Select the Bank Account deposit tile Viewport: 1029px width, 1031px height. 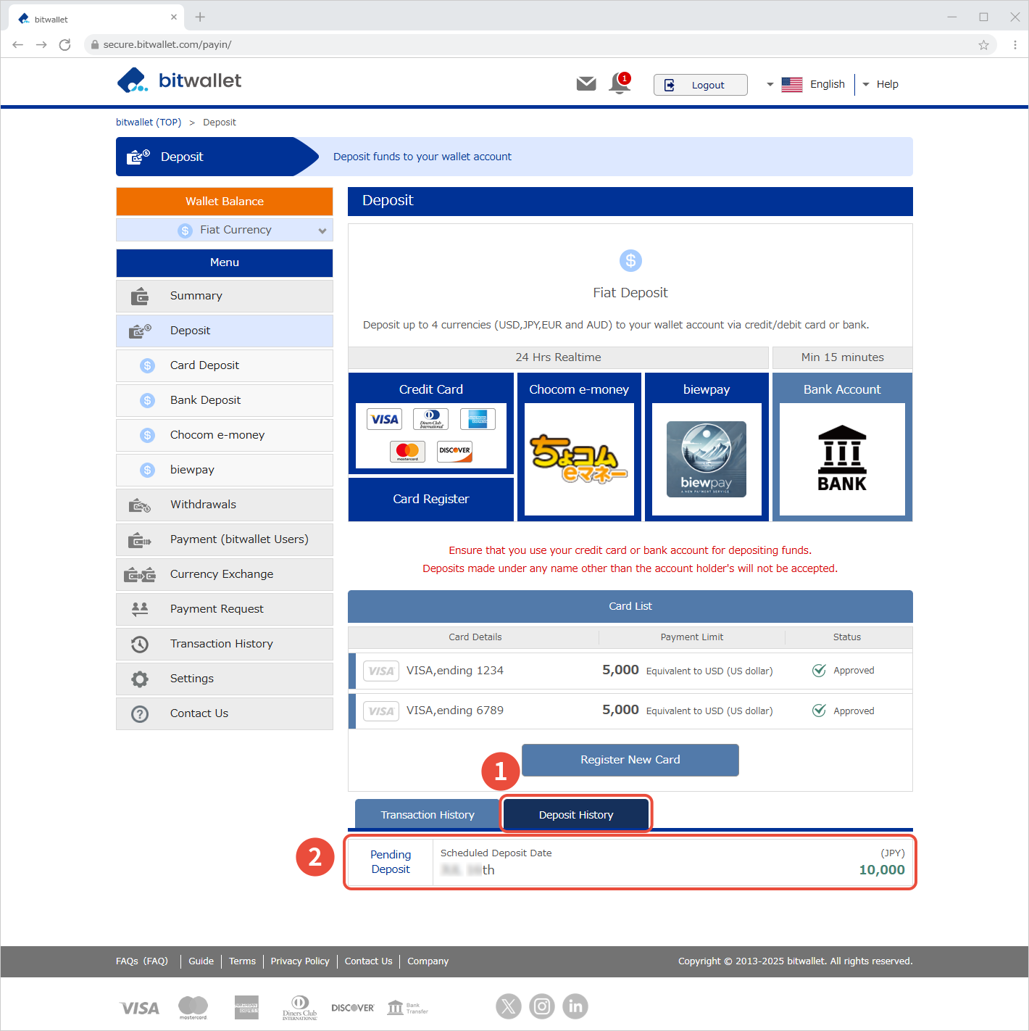(x=842, y=447)
